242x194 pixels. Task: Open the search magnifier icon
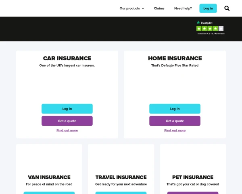[x=227, y=8]
